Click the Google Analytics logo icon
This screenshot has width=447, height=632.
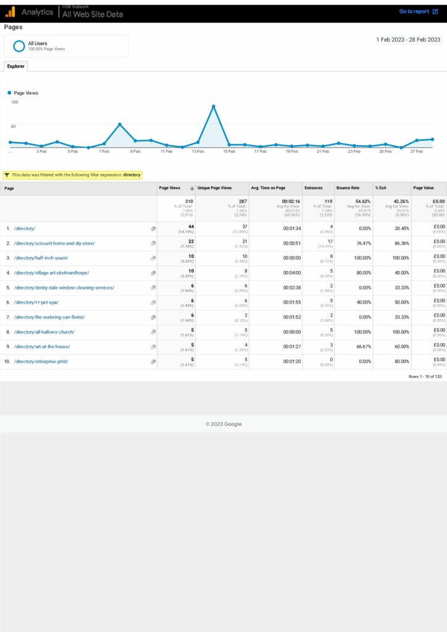pyautogui.click(x=10, y=12)
